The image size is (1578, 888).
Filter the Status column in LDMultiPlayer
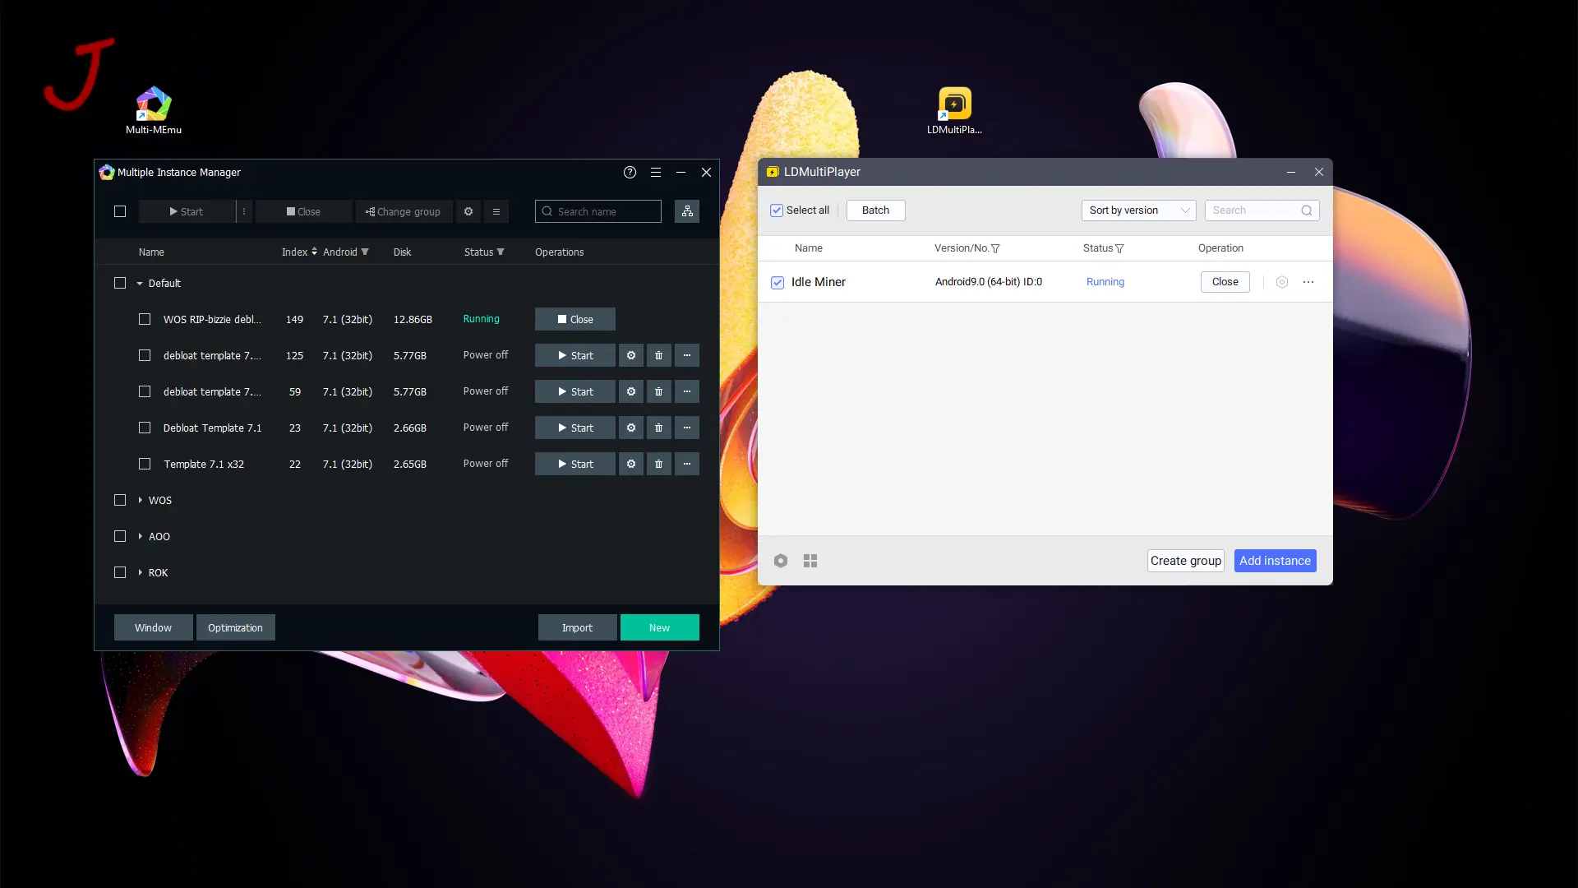point(1119,248)
